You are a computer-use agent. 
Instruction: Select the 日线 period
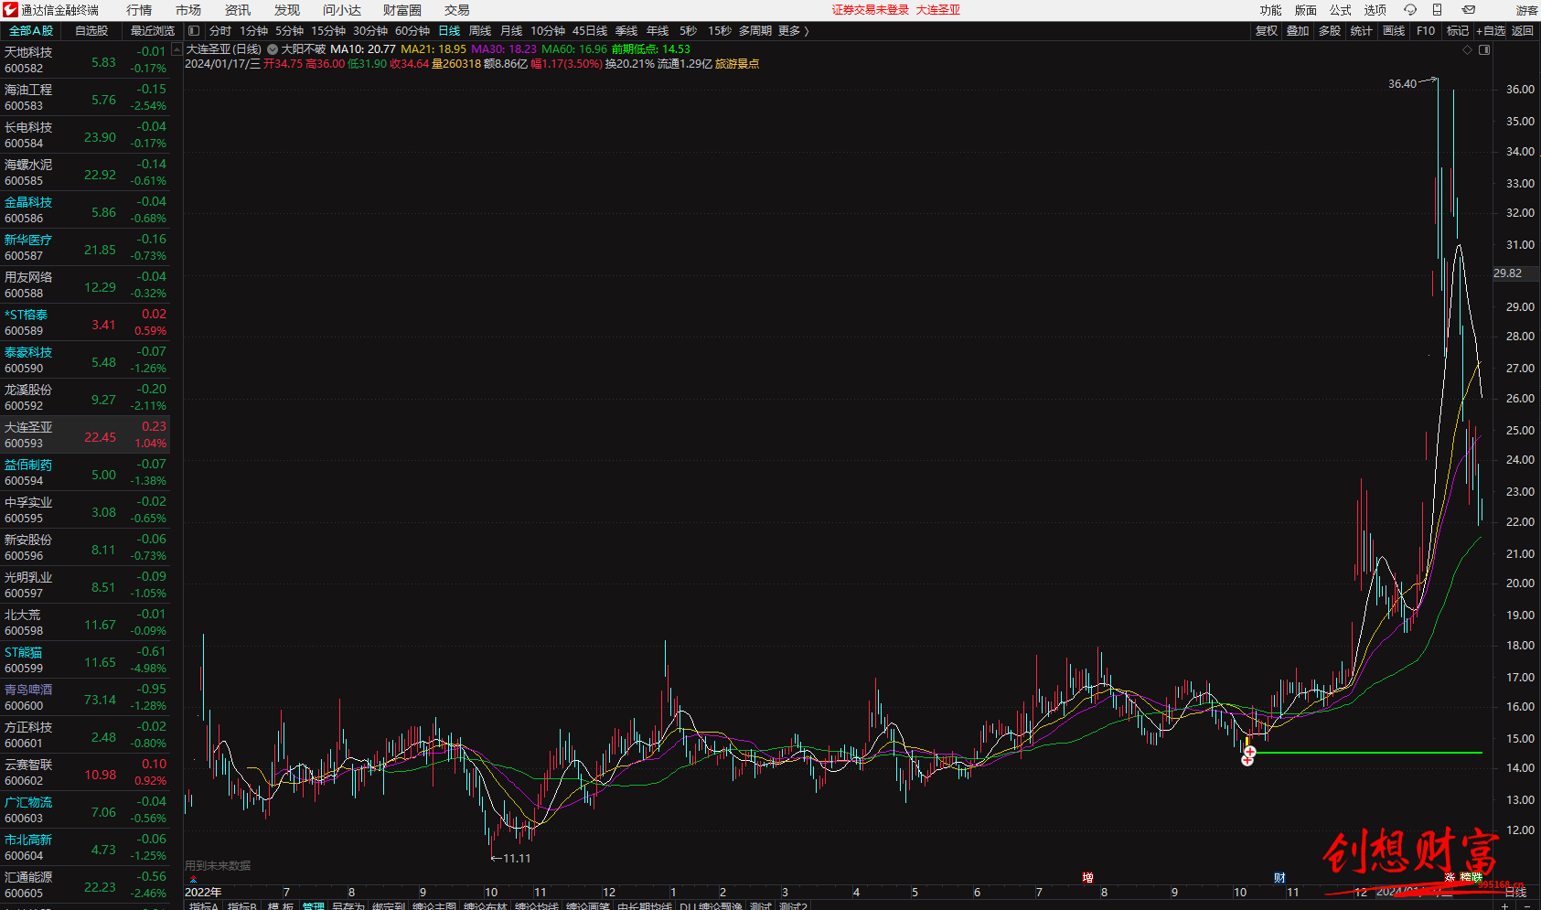click(449, 31)
